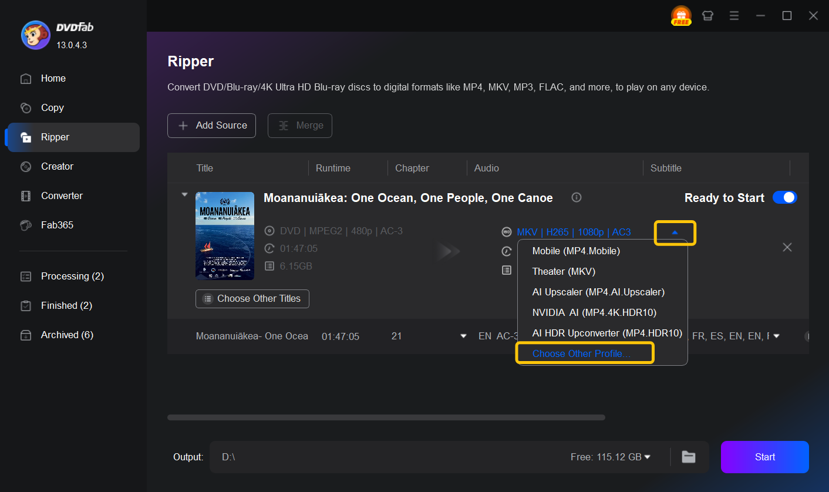Click Choose Other Profile link
The image size is (829, 492).
pyautogui.click(x=581, y=353)
